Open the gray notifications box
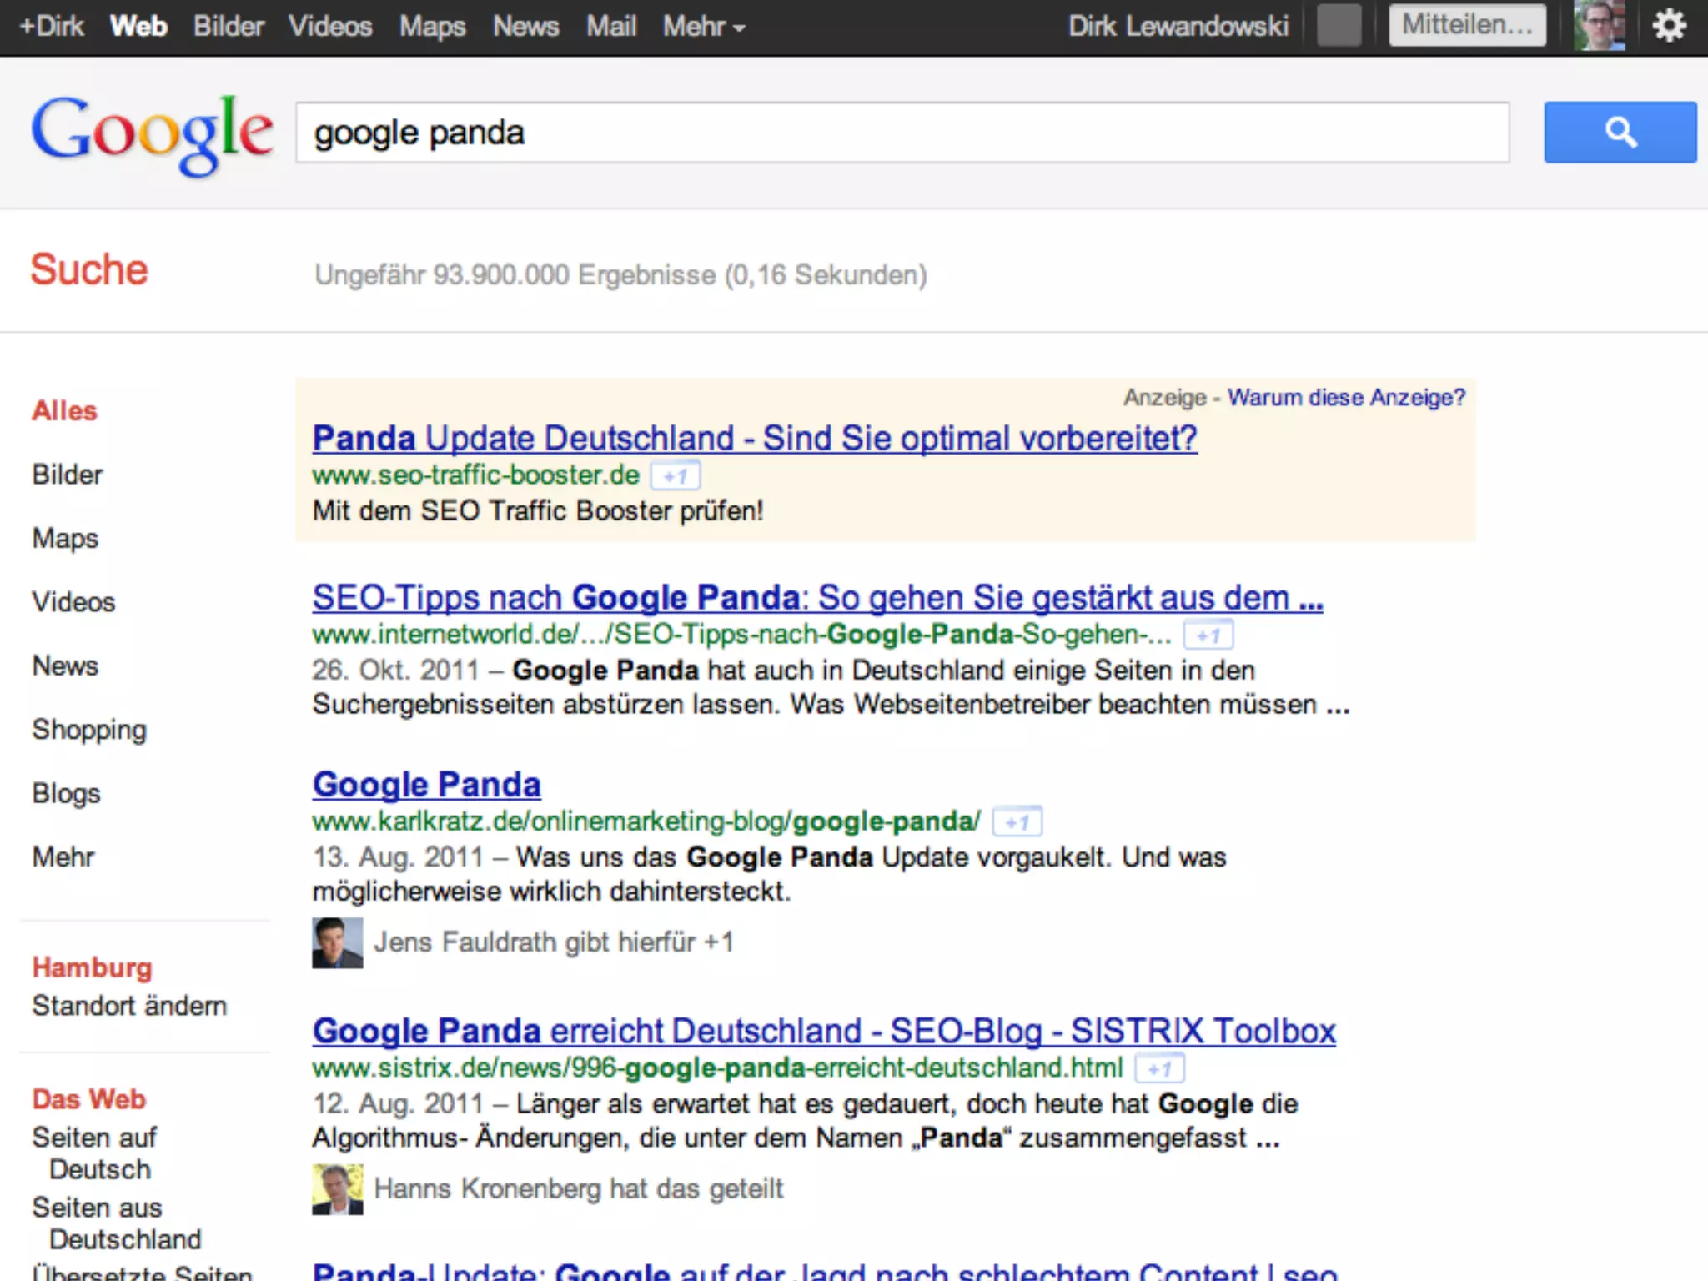Screen dimensions: 1708x1281 pos(1339,25)
